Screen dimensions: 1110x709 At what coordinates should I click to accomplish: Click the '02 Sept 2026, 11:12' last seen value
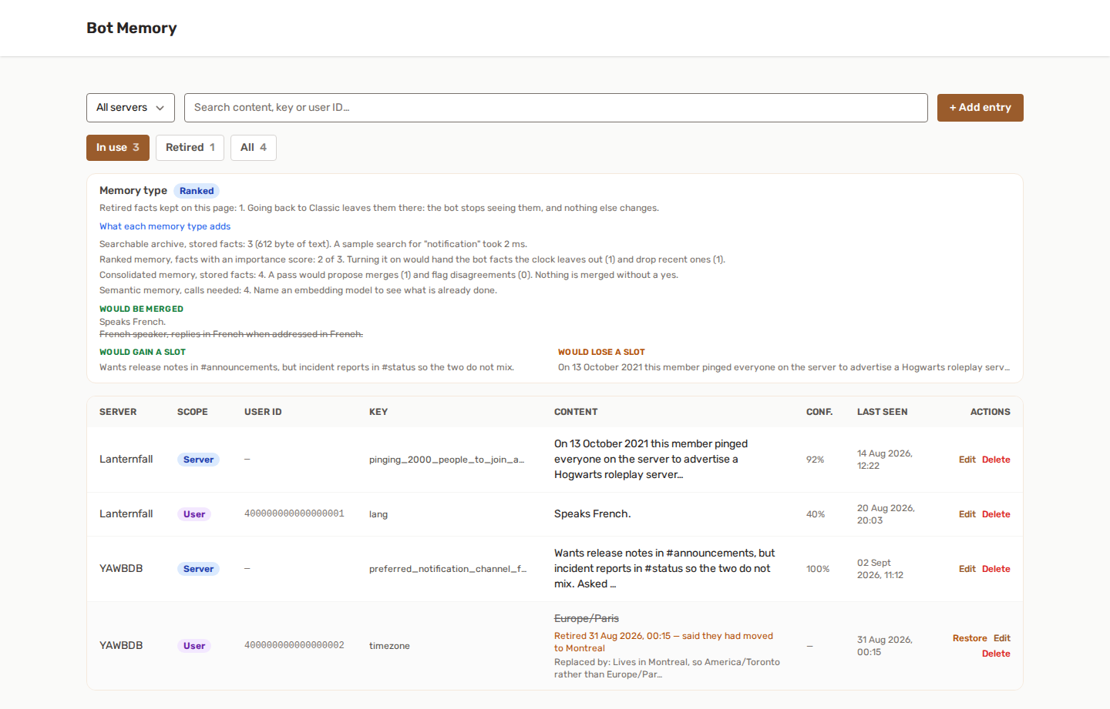coord(880,569)
